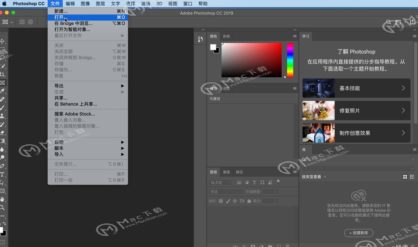418x247 pixels.
Task: Click the + 创建新库 button
Action: (x=359, y=233)
